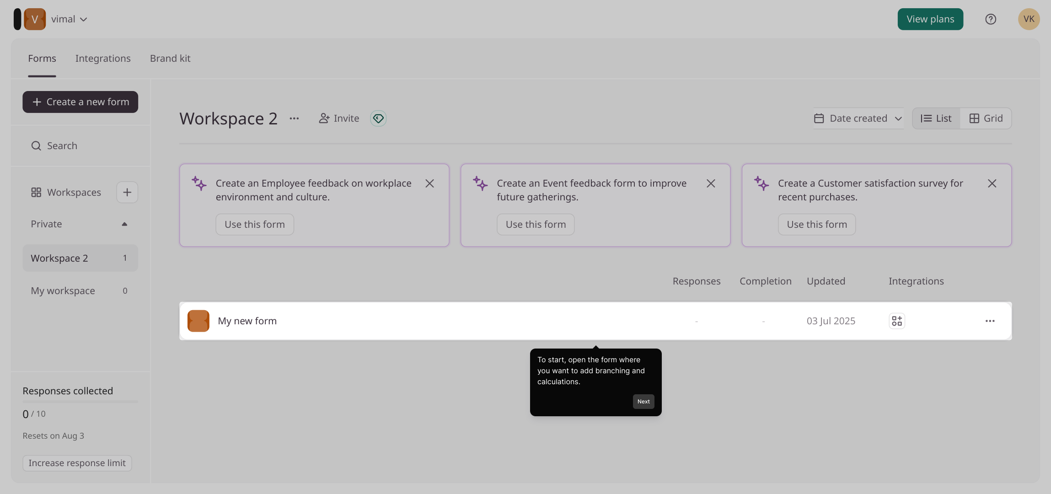Click Next in the tooltip
Image resolution: width=1051 pixels, height=494 pixels.
pos(643,402)
